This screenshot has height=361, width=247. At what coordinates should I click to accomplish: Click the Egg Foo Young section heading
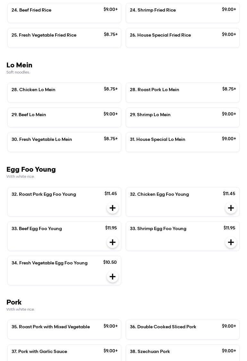point(31,169)
